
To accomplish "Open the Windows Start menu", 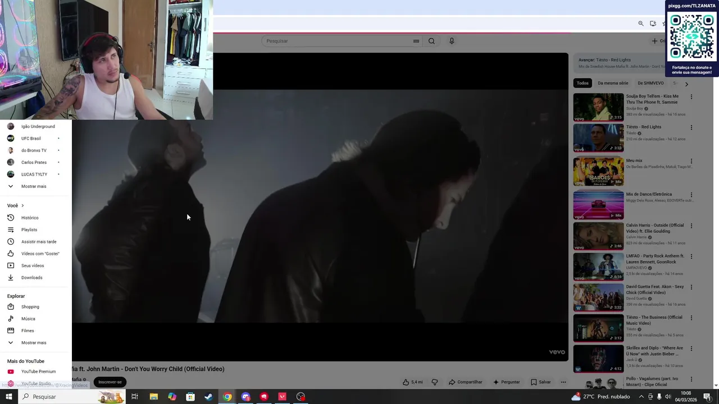I will 8,397.
